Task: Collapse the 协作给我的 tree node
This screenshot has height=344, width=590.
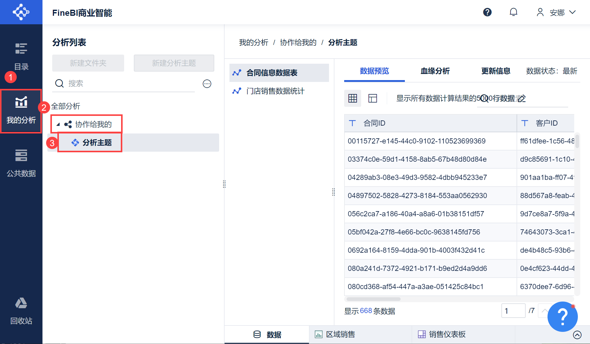Action: (x=58, y=124)
